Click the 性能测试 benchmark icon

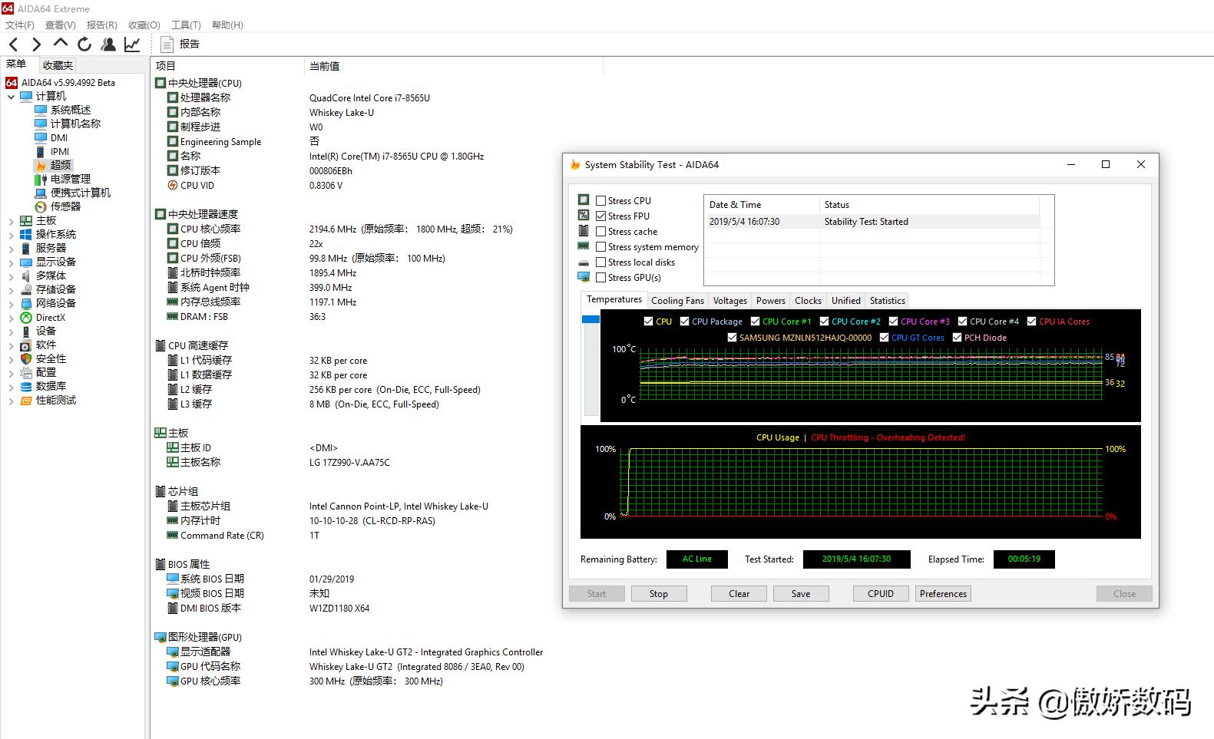coord(26,400)
